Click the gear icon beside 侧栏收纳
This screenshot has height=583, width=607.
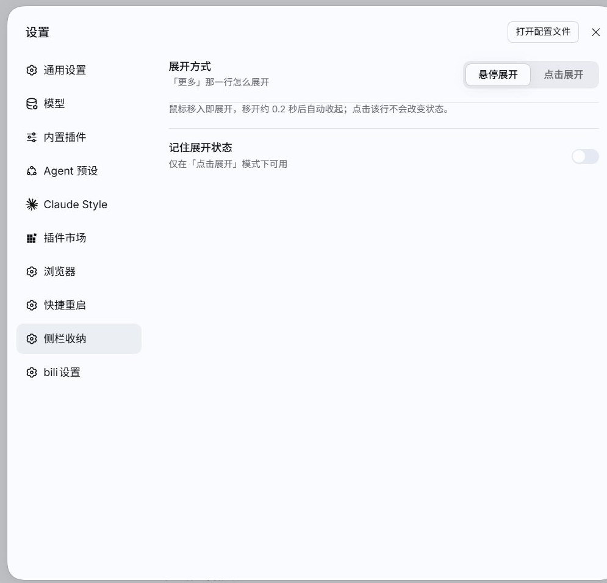pos(32,339)
